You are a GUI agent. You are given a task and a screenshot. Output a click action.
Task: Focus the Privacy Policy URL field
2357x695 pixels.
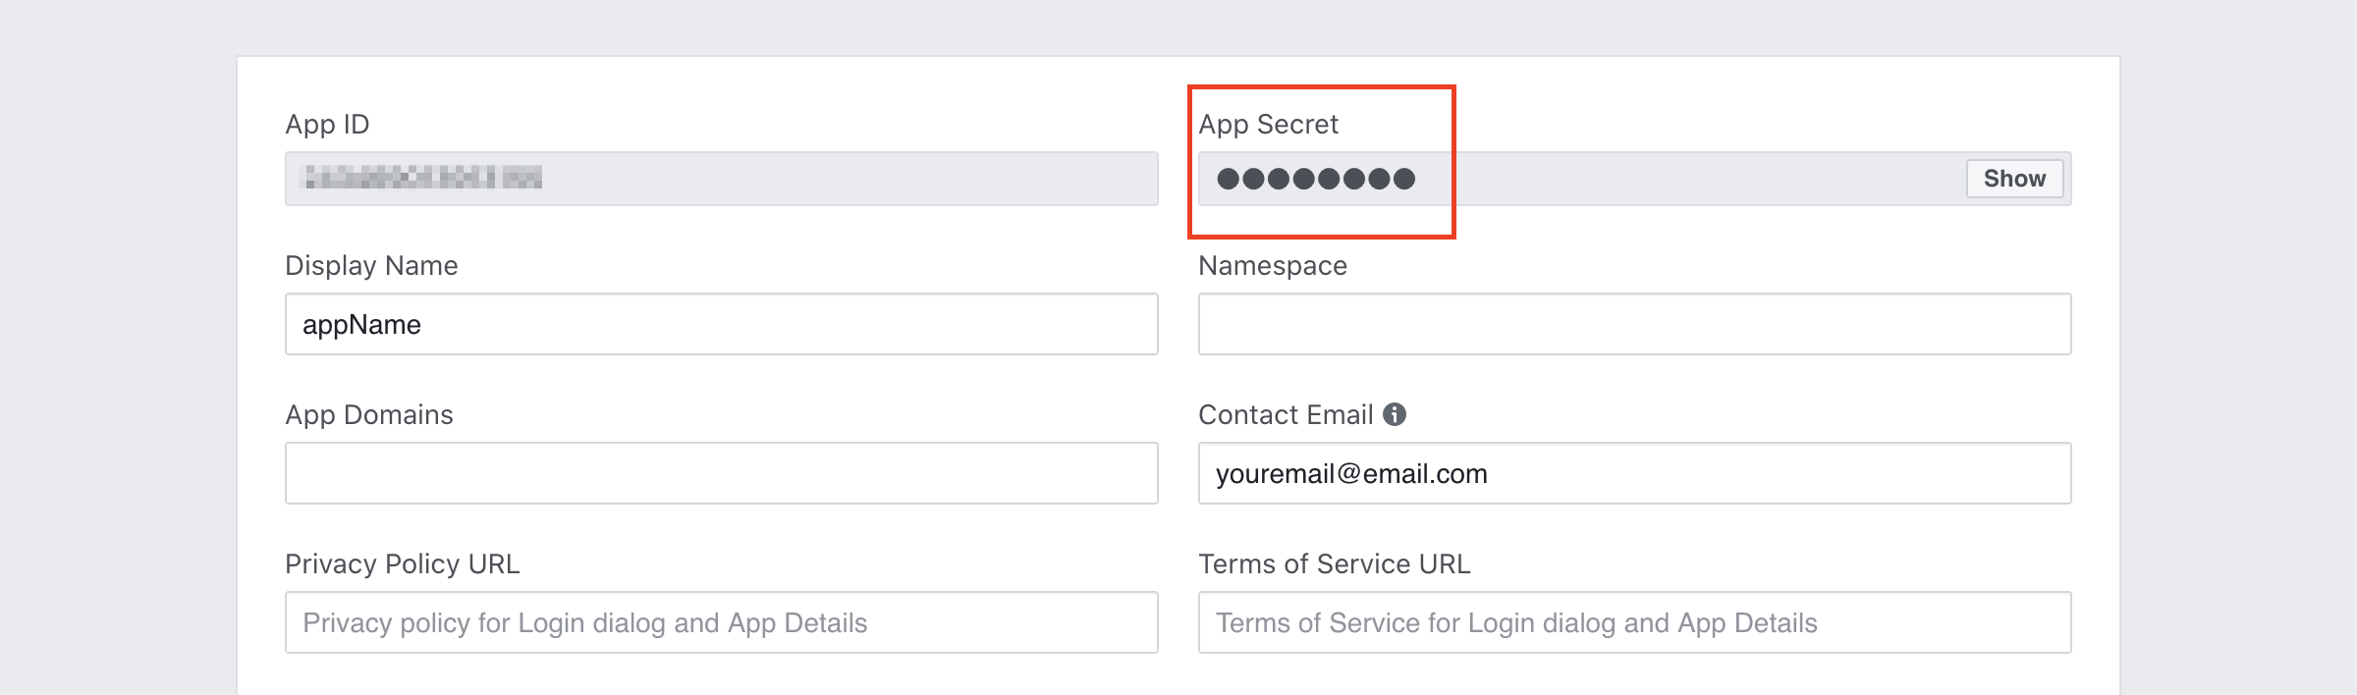point(721,622)
